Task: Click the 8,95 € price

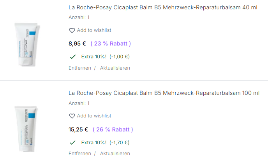Action: coord(77,44)
